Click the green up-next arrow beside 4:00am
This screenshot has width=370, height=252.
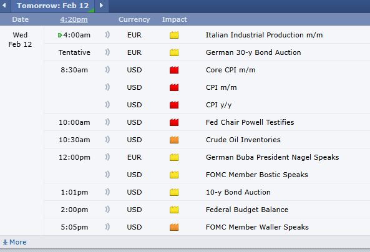point(60,36)
